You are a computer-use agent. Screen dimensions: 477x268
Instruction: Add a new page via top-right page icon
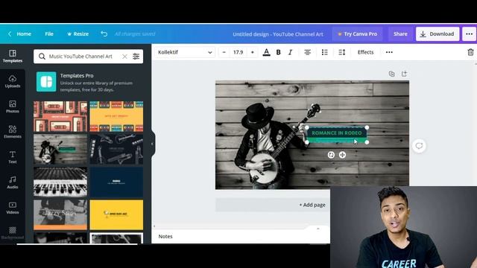point(404,74)
